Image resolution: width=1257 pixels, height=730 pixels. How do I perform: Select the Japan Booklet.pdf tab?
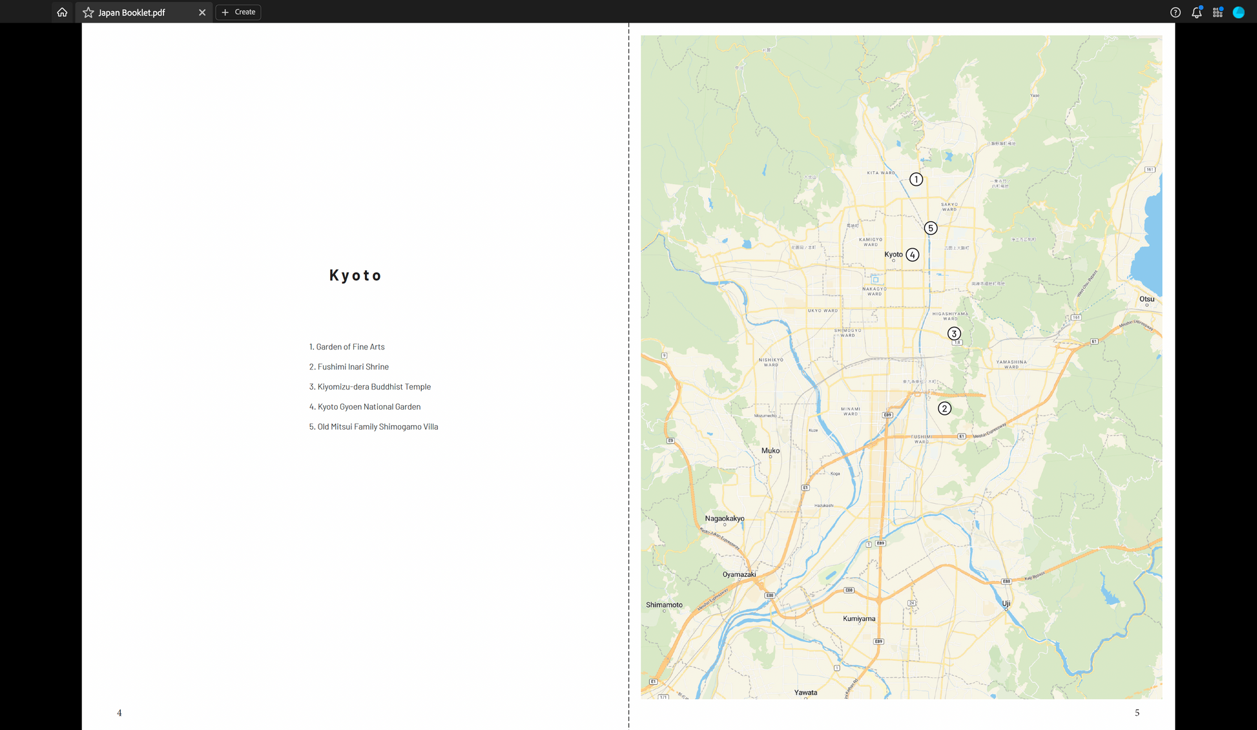point(132,12)
